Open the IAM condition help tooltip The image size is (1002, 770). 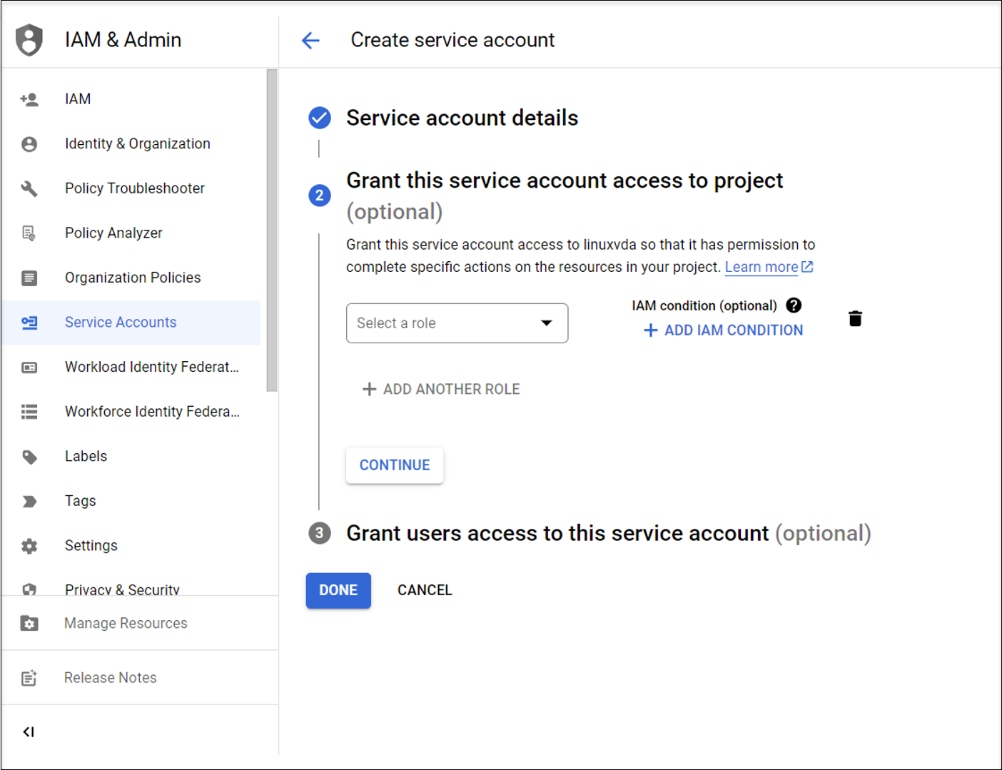click(794, 305)
